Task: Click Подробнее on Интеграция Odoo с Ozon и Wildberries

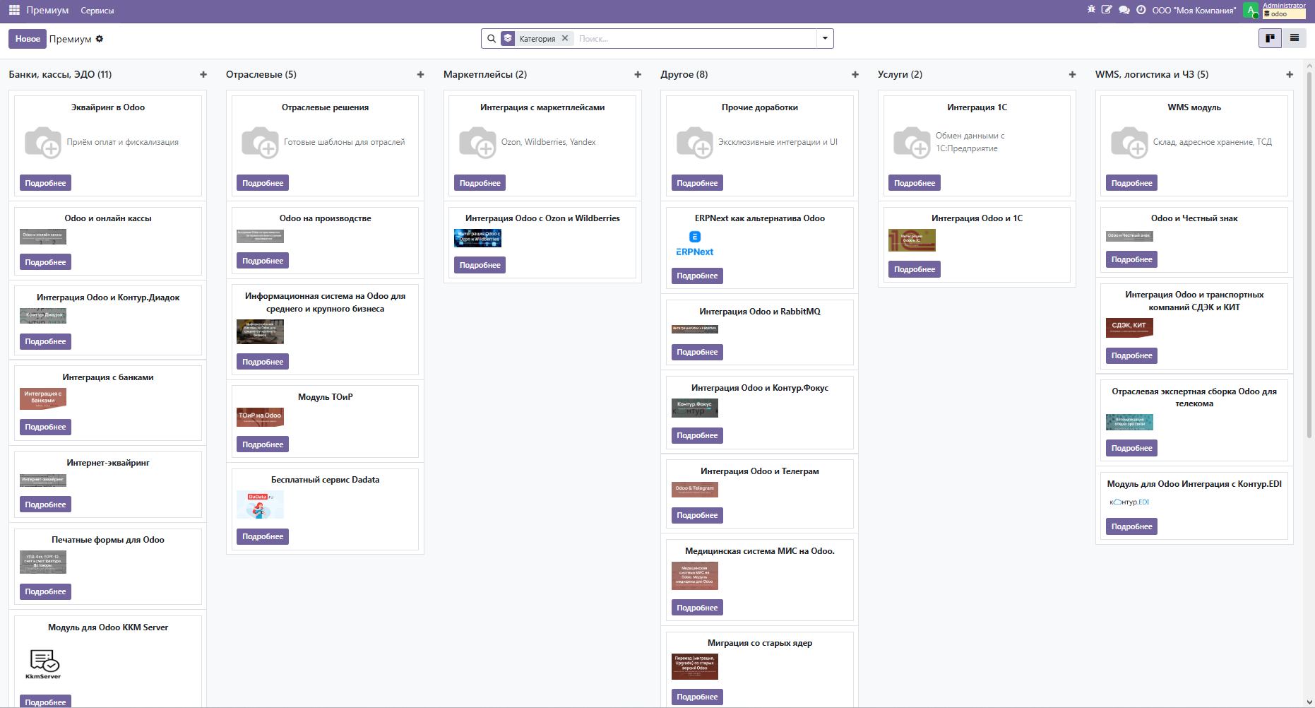Action: [x=480, y=265]
